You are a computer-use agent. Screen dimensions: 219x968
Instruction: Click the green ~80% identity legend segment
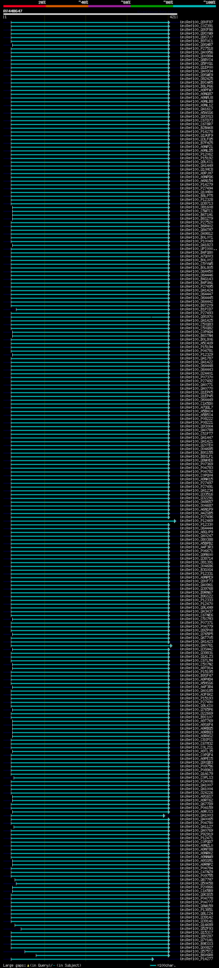tap(152, 6)
